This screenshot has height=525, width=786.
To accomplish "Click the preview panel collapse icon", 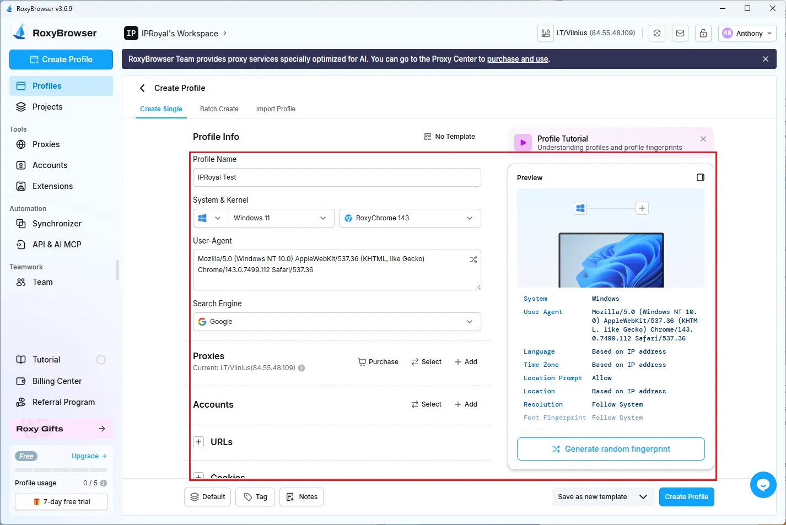I will (701, 177).
